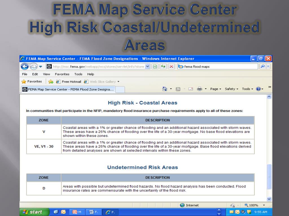Open the Web Slice Gallery favorite

pos(102,82)
